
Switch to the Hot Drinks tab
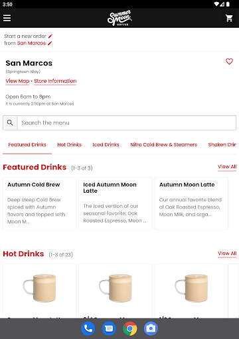tap(70, 144)
